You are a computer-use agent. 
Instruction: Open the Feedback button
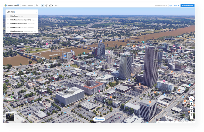click(99, 119)
